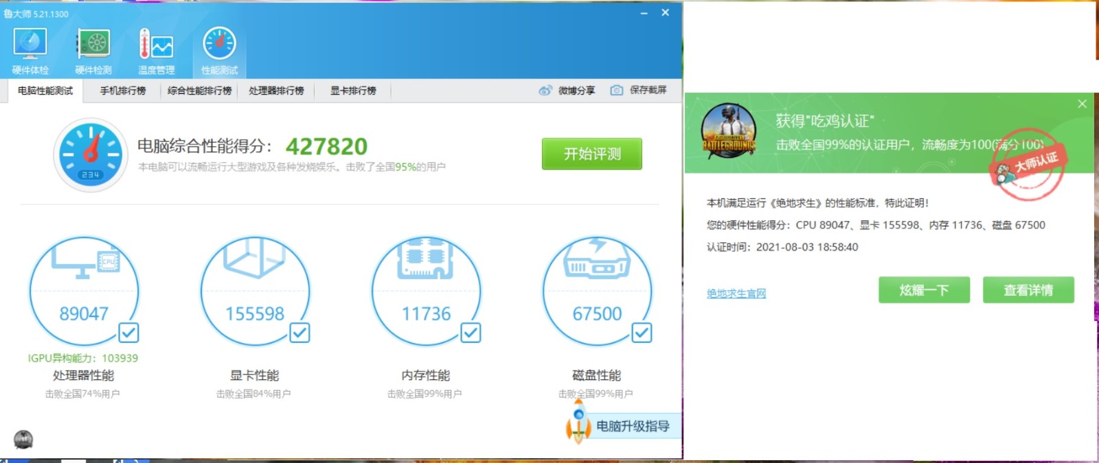
Task: Click the green 开始评测 button
Action: pos(592,154)
